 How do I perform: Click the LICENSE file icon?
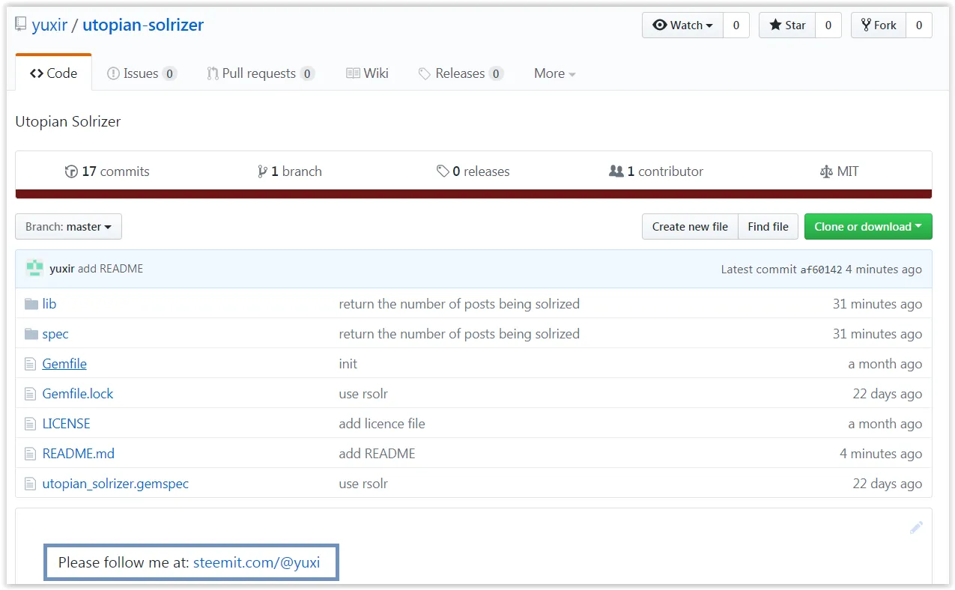coord(30,424)
